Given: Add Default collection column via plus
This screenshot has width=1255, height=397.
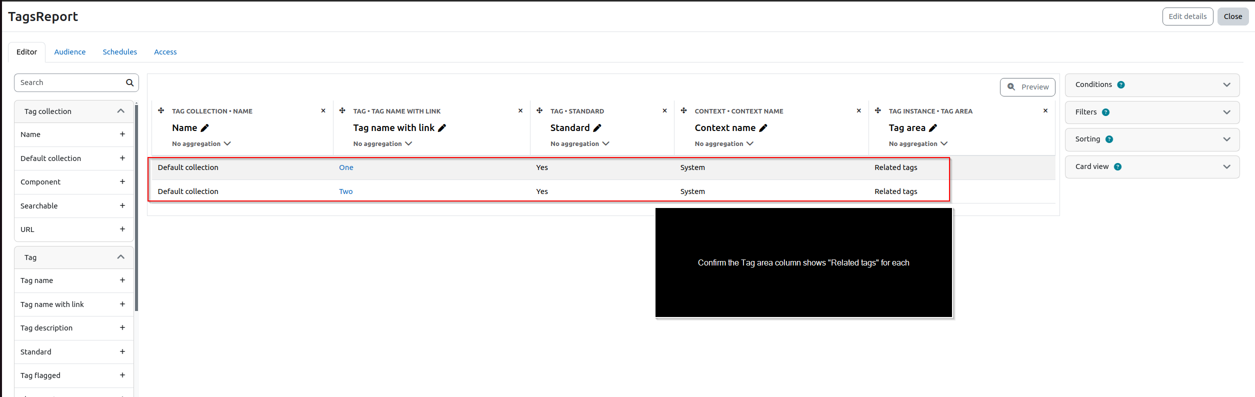Looking at the screenshot, I should 122,158.
